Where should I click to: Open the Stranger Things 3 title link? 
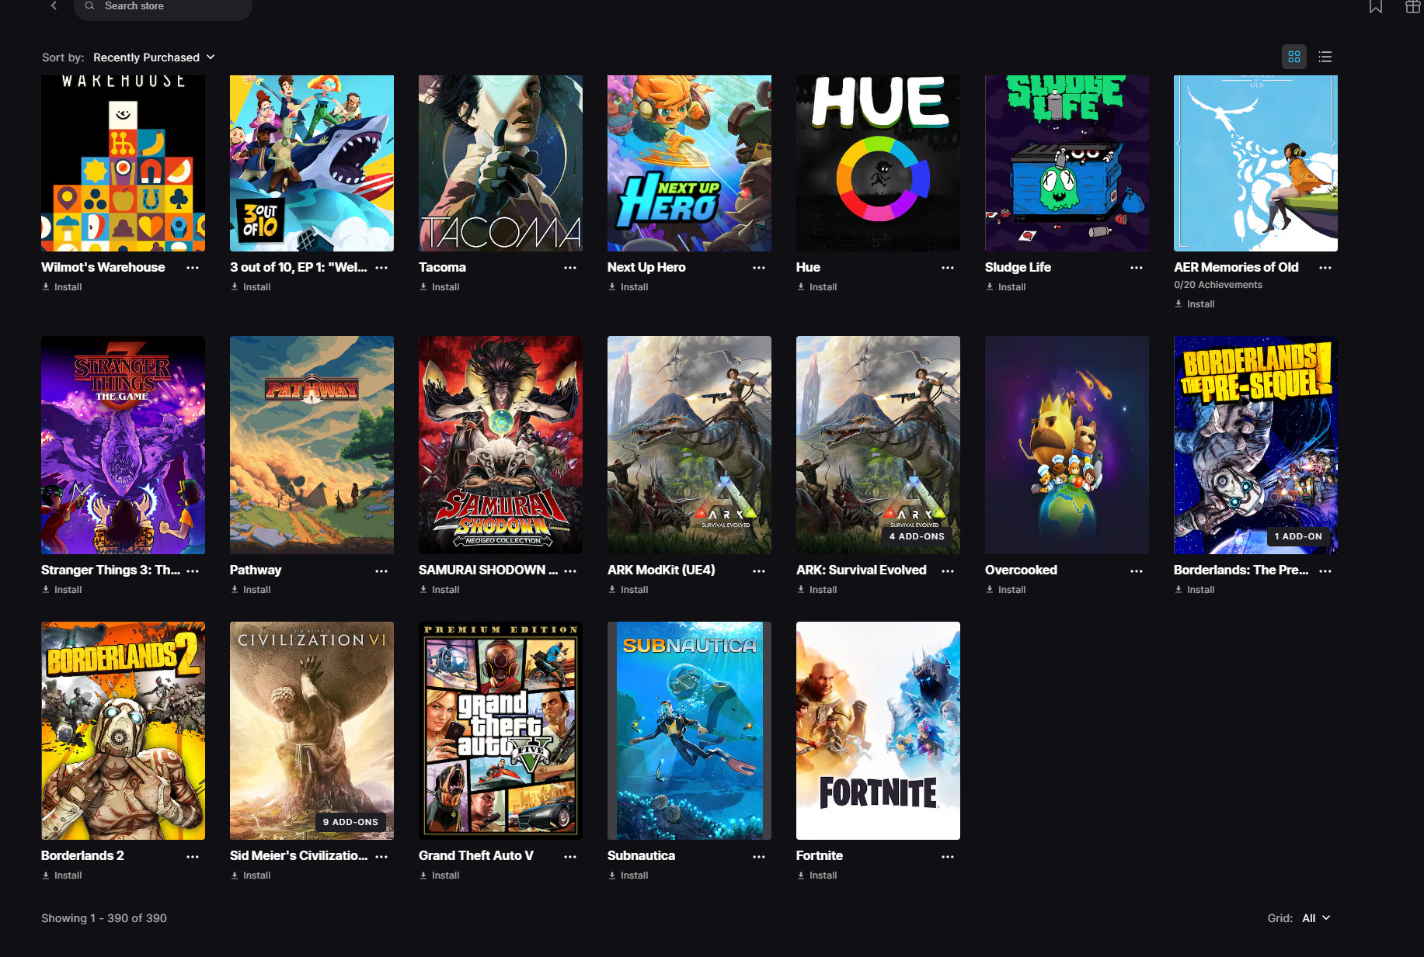110,570
